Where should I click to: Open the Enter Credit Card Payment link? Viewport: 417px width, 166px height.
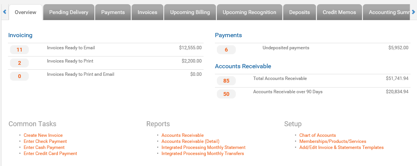point(50,153)
